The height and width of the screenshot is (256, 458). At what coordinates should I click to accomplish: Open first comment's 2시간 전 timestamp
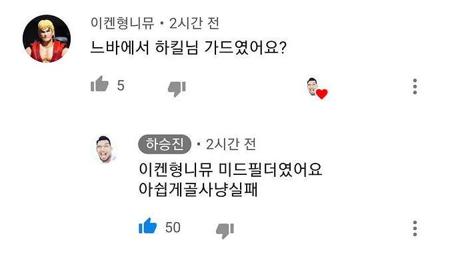(194, 23)
